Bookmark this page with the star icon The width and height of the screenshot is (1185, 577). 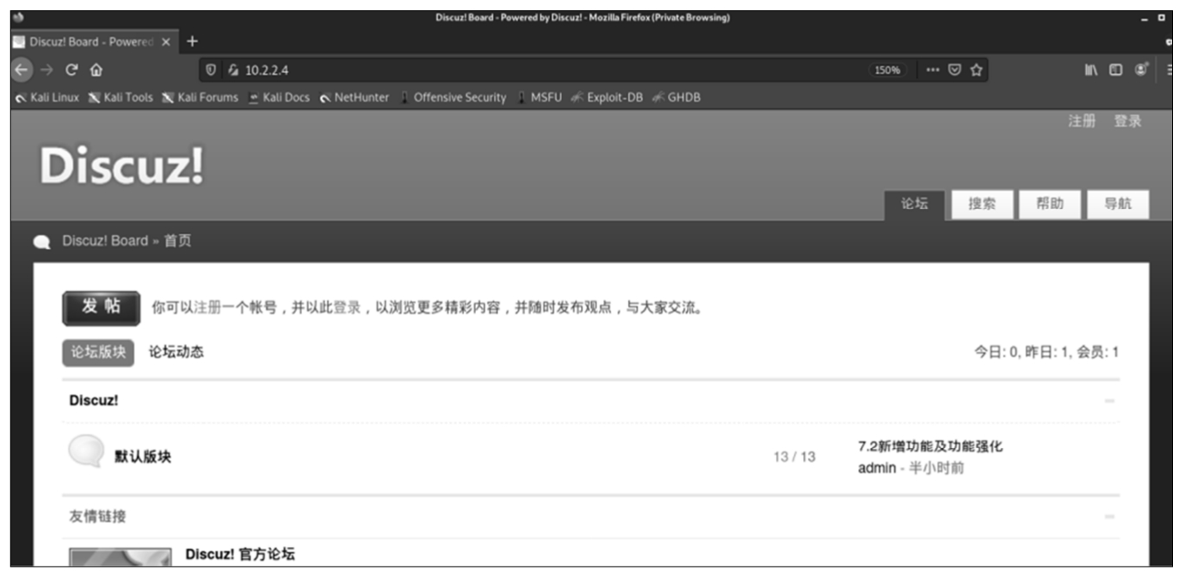tap(976, 71)
